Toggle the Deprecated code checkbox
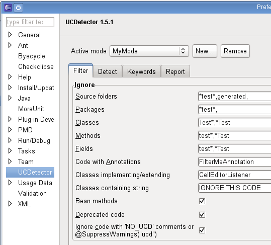 pos(202,215)
